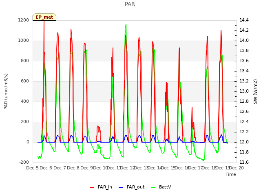The height and width of the screenshot is (195, 261).
Task: Click the 1200 tick on left axis
Action: point(24,20)
